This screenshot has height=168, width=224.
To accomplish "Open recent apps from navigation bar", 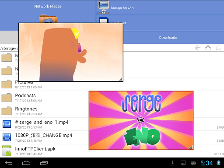I will pos(44,163).
